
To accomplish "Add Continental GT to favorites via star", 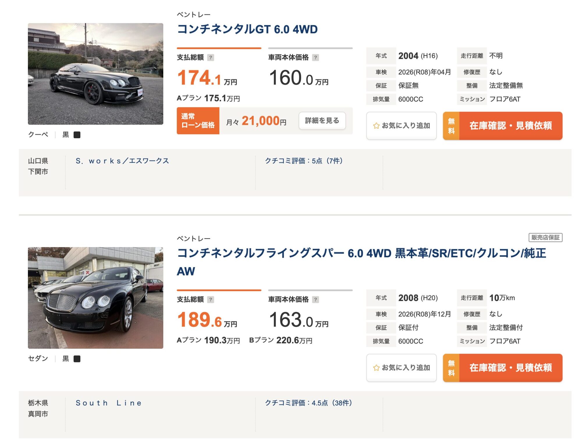I will [x=377, y=126].
